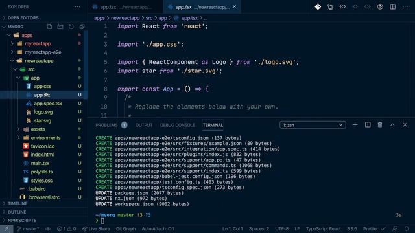Expand the TIMELINE section
Image resolution: width=415 pixels, height=233 pixels.
click(x=18, y=203)
